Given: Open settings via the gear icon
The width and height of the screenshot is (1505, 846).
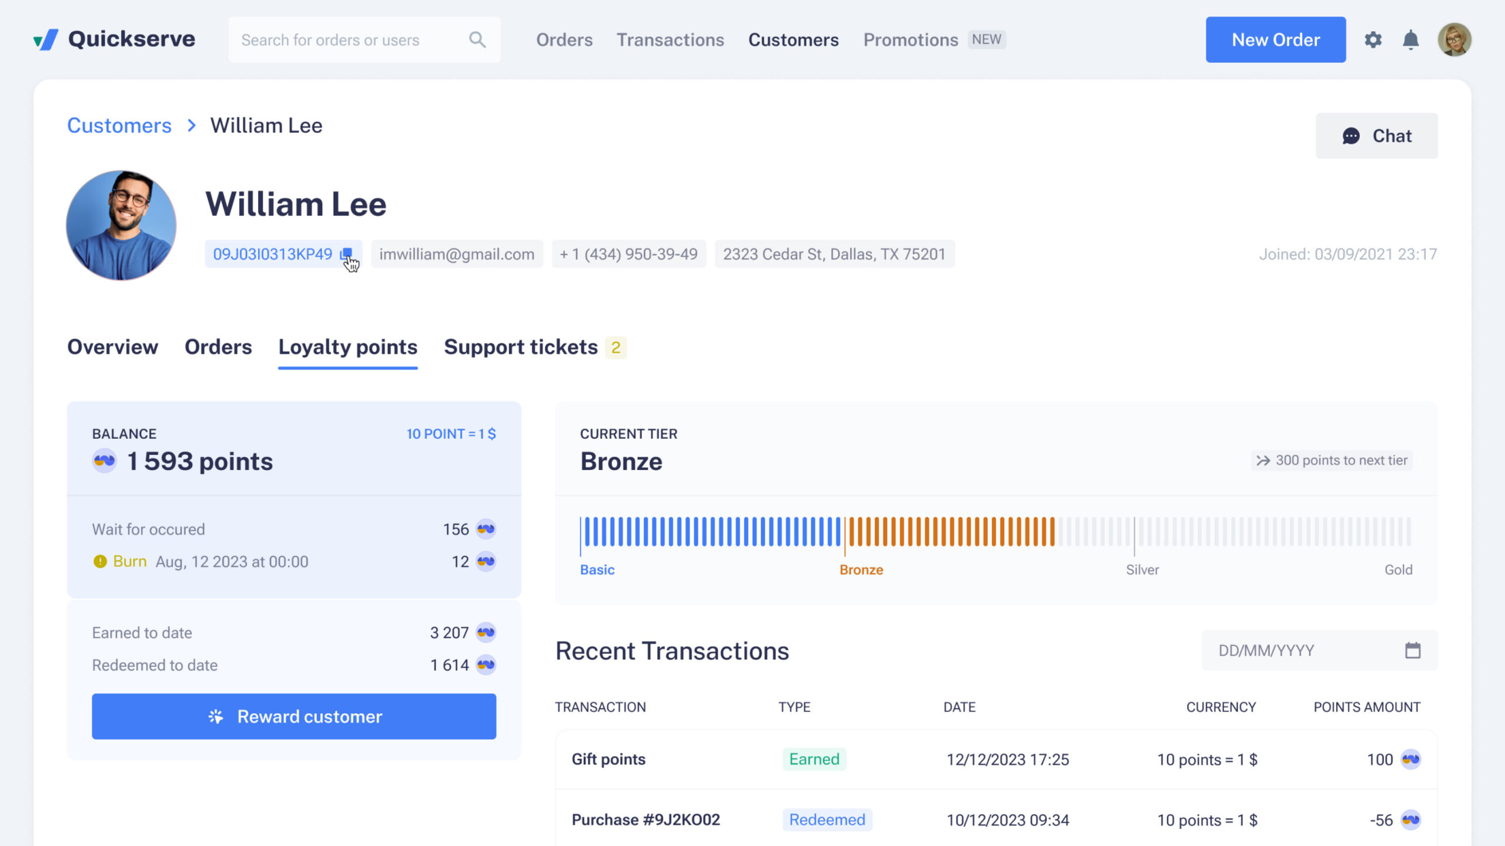Looking at the screenshot, I should 1373,40.
